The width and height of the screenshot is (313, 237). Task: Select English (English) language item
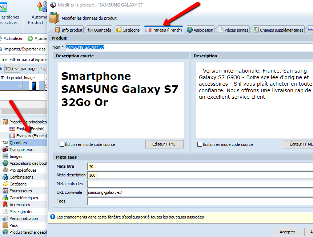(x=30, y=129)
